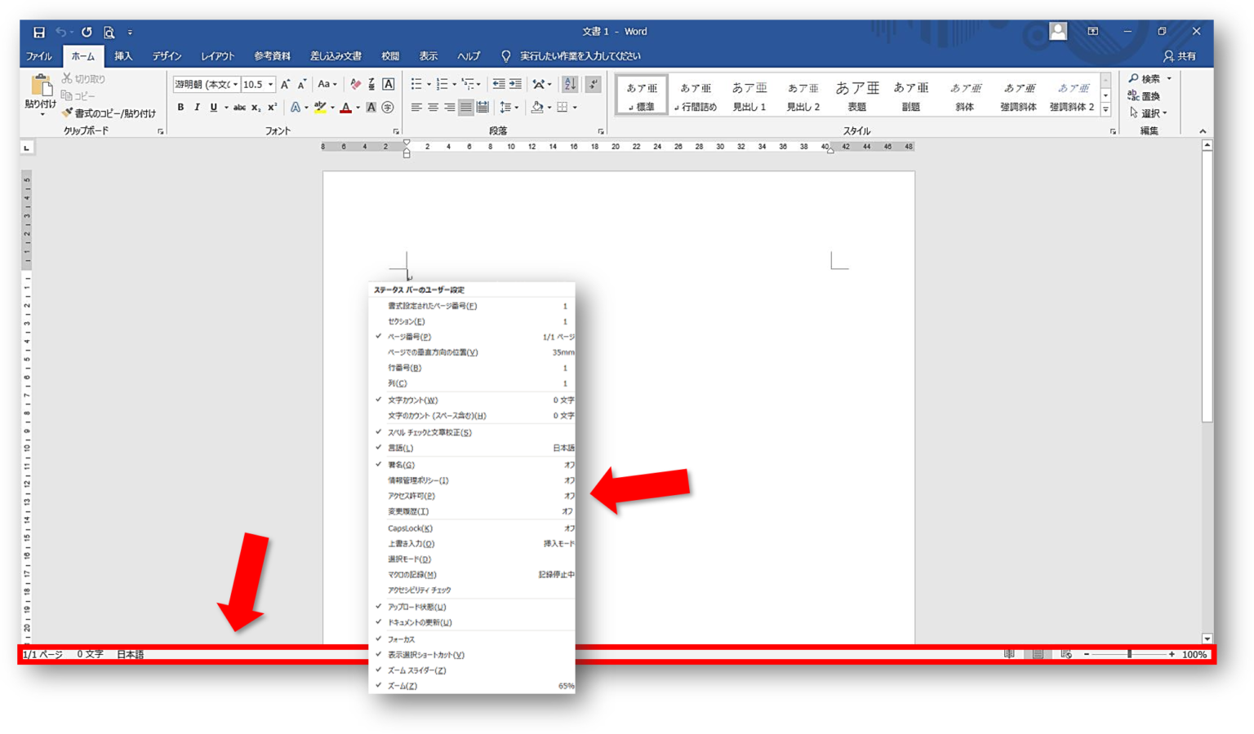Apply bold formatting with the B icon

180,106
